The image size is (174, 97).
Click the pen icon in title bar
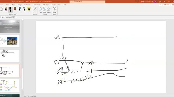click(x=160, y=2)
